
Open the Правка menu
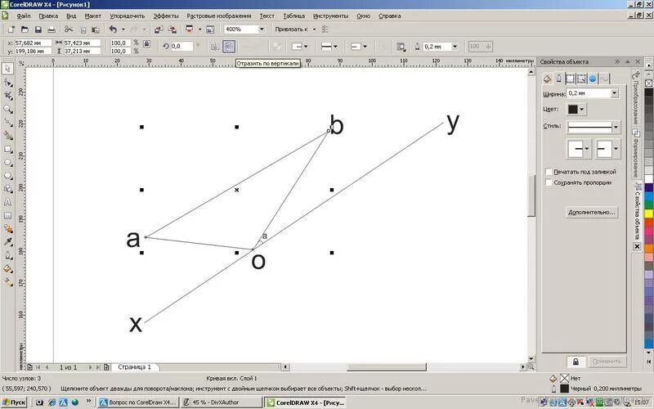[x=48, y=16]
